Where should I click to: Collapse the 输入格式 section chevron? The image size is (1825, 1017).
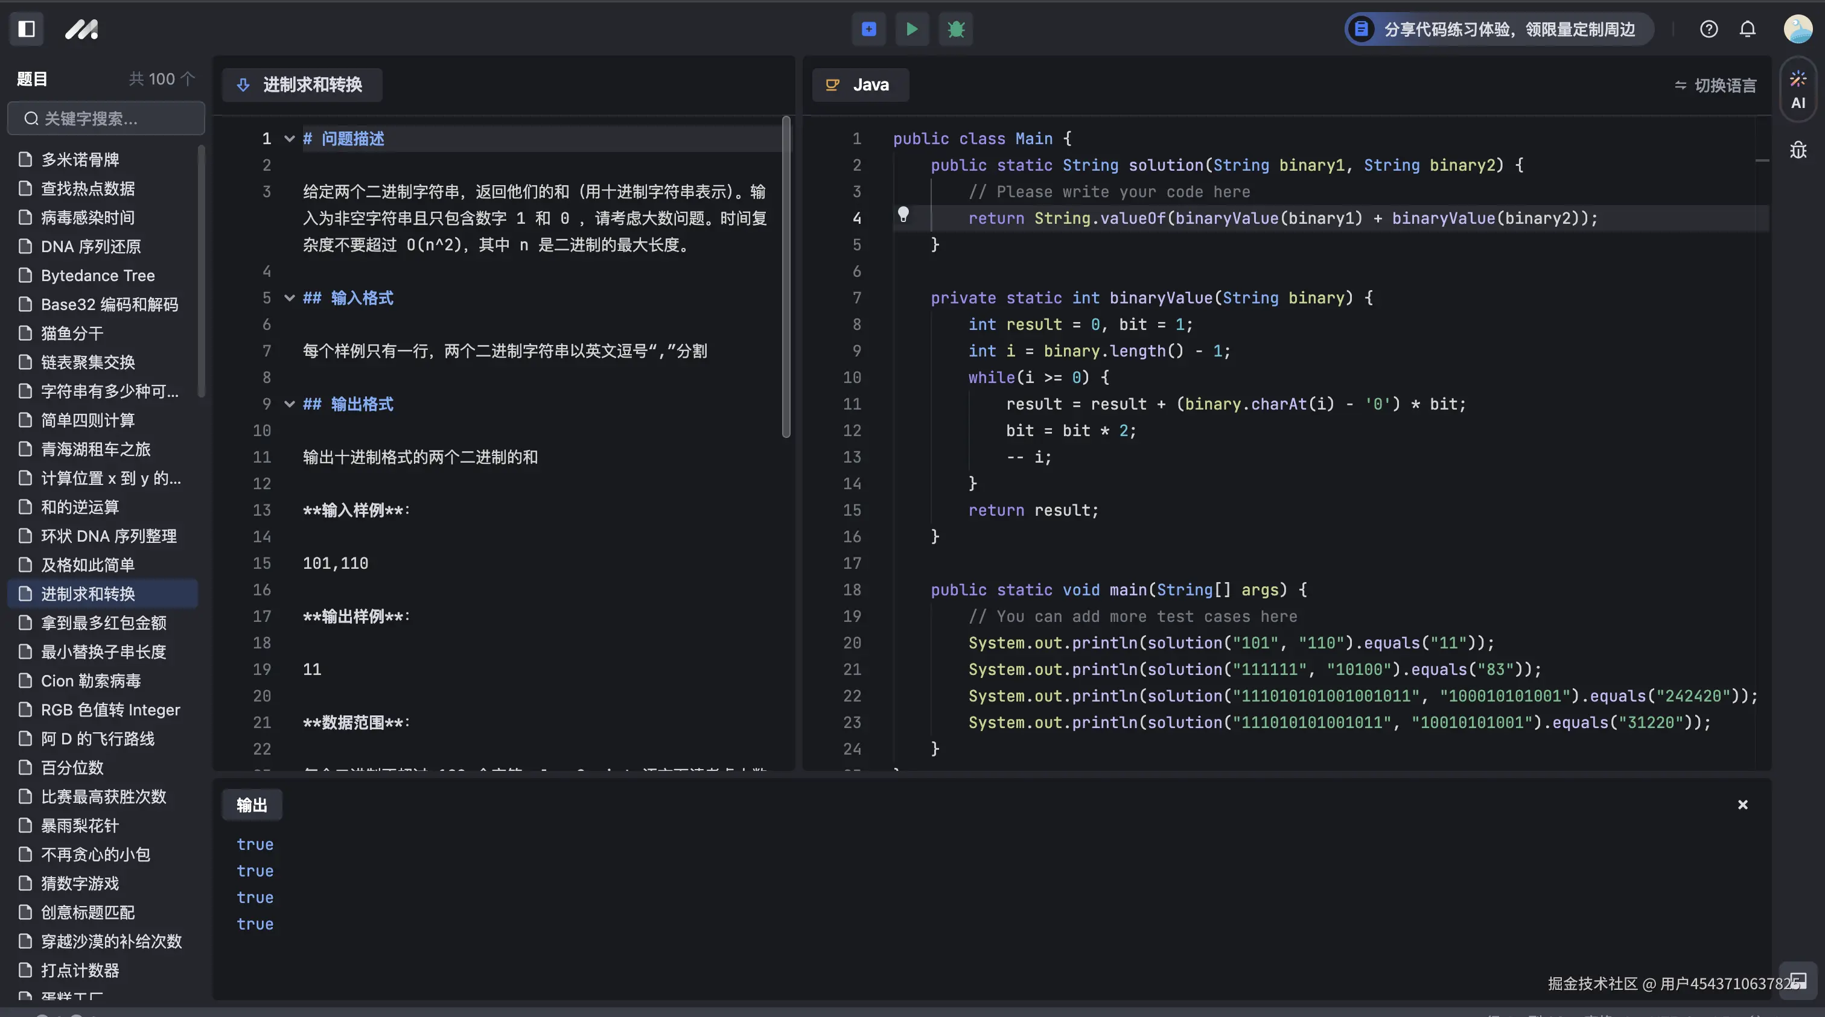pyautogui.click(x=288, y=297)
